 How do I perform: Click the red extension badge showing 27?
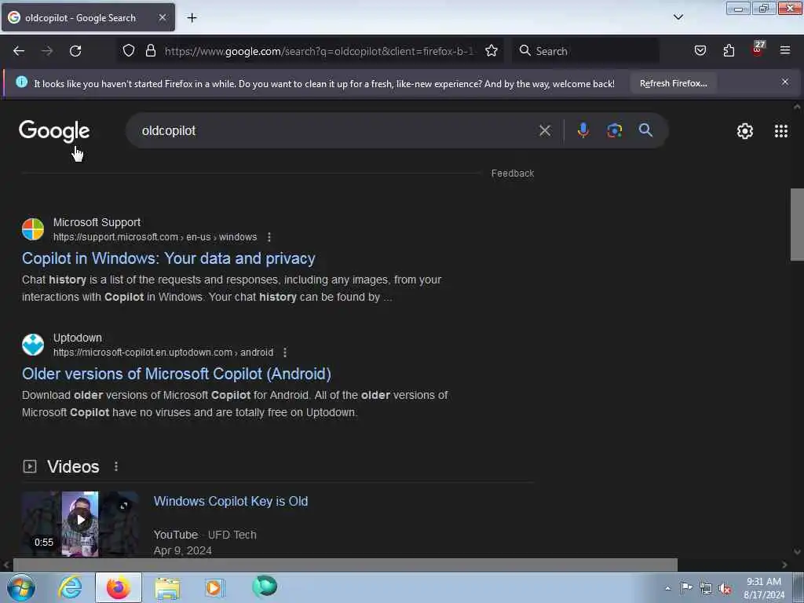758,49
